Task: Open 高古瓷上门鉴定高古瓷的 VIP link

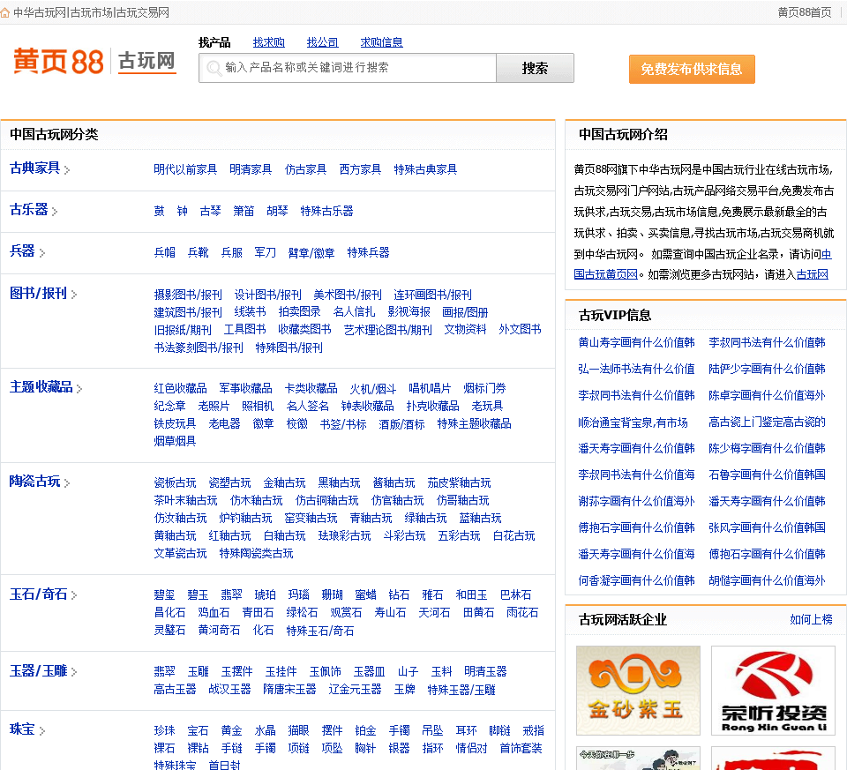Action: point(767,422)
